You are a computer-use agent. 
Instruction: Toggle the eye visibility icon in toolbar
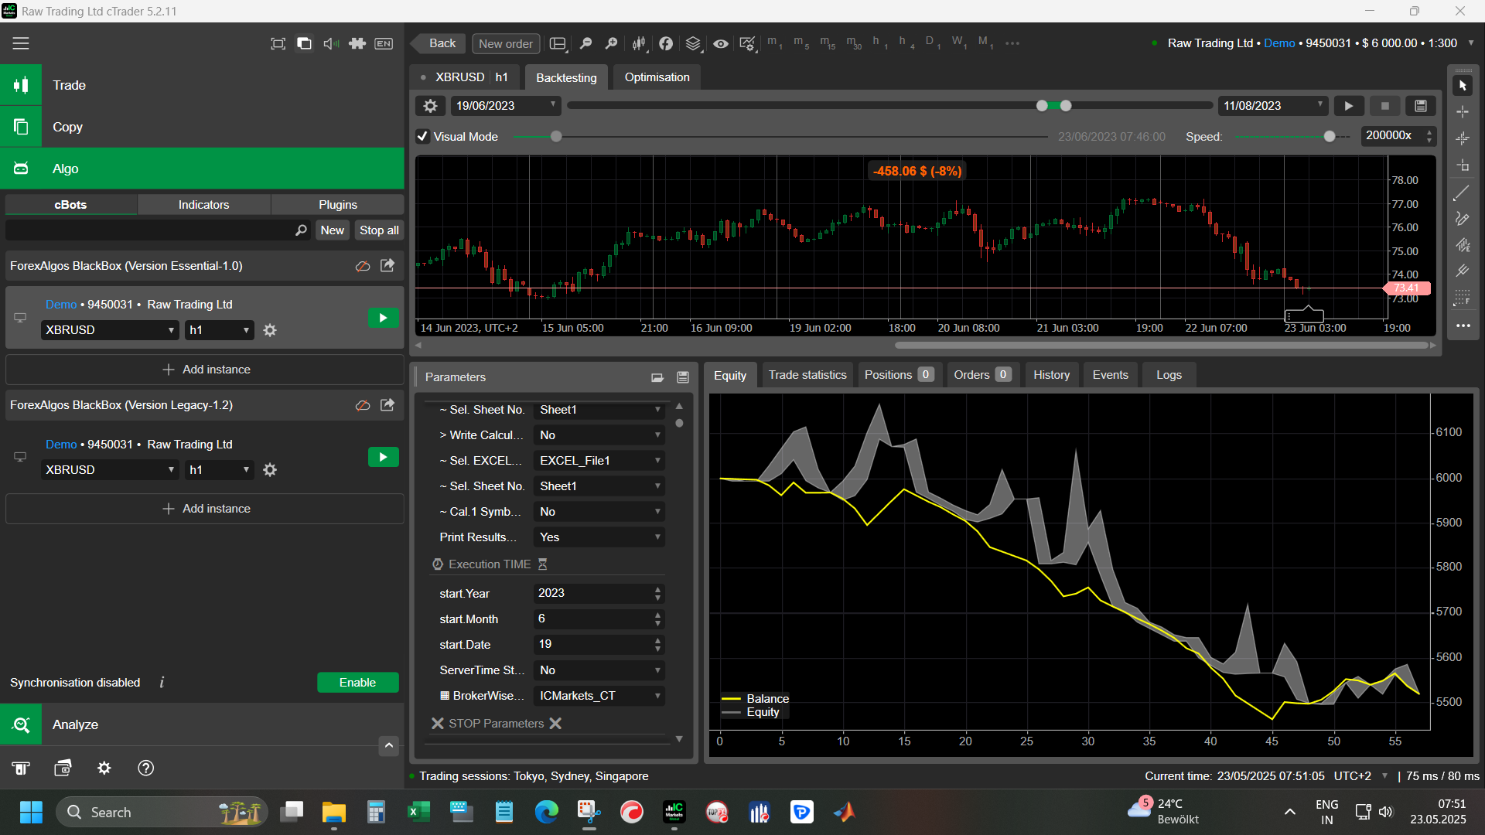pos(720,43)
